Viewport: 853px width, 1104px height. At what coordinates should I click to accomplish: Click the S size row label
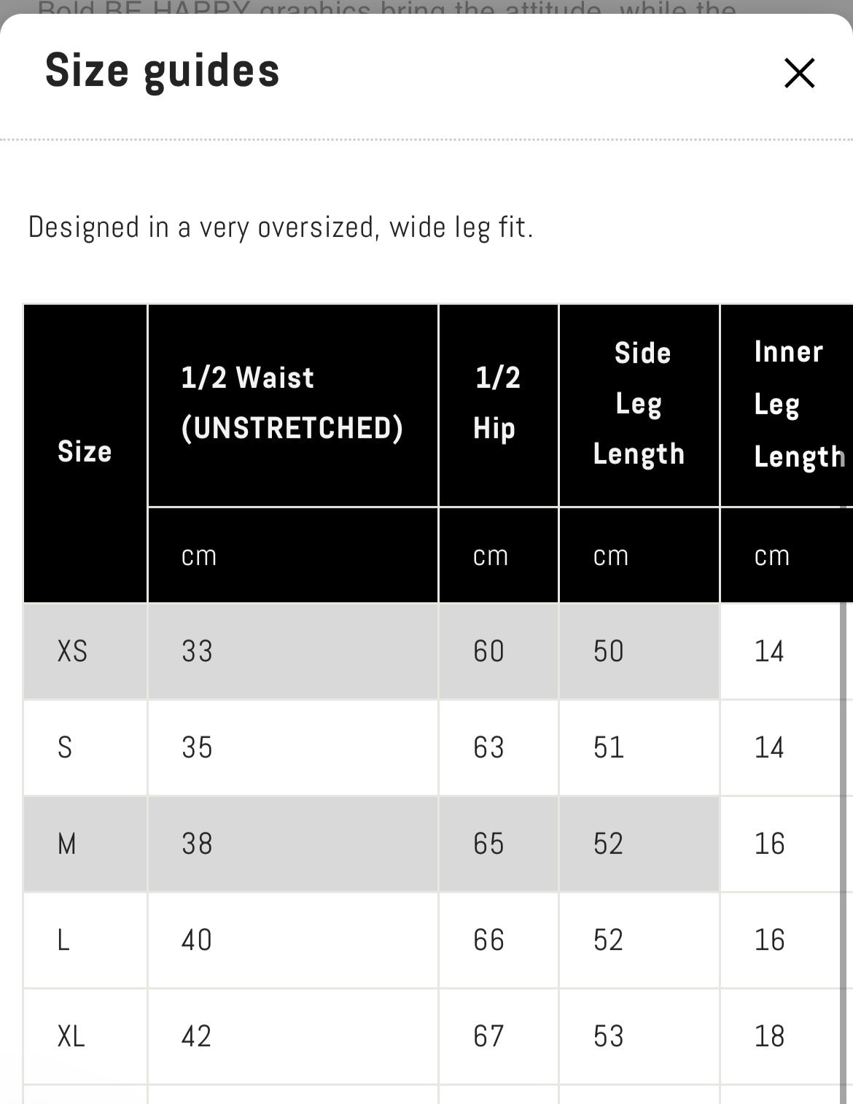(65, 747)
